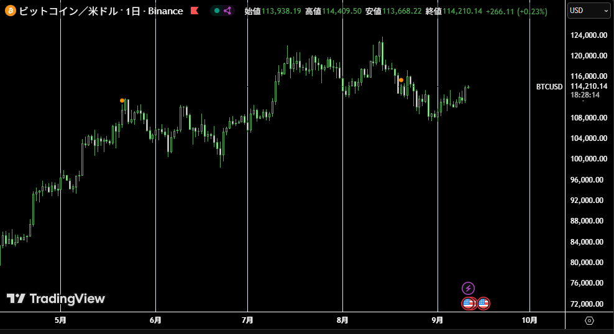The width and height of the screenshot is (614, 334).
Task: Click the purple share-nodes icon in header
Action: (227, 11)
